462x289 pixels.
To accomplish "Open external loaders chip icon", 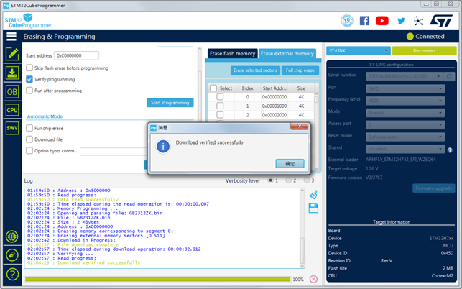I will pos(12,237).
